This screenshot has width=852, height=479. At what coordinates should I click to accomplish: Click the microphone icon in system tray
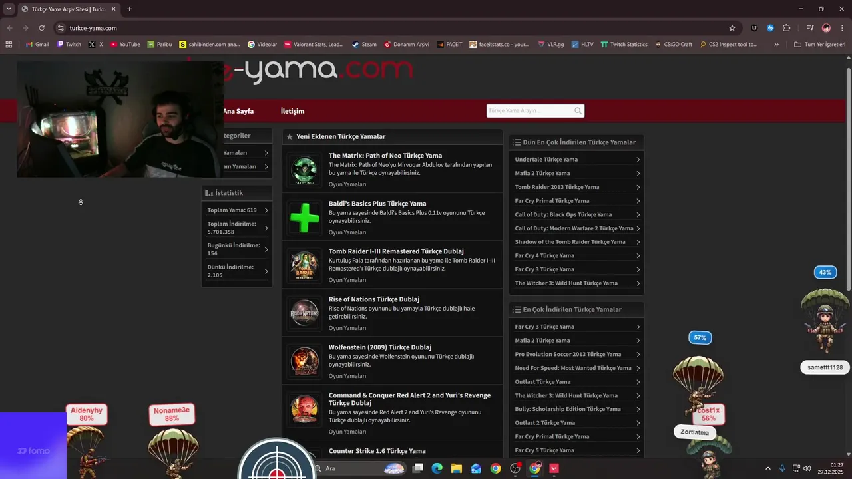point(782,468)
